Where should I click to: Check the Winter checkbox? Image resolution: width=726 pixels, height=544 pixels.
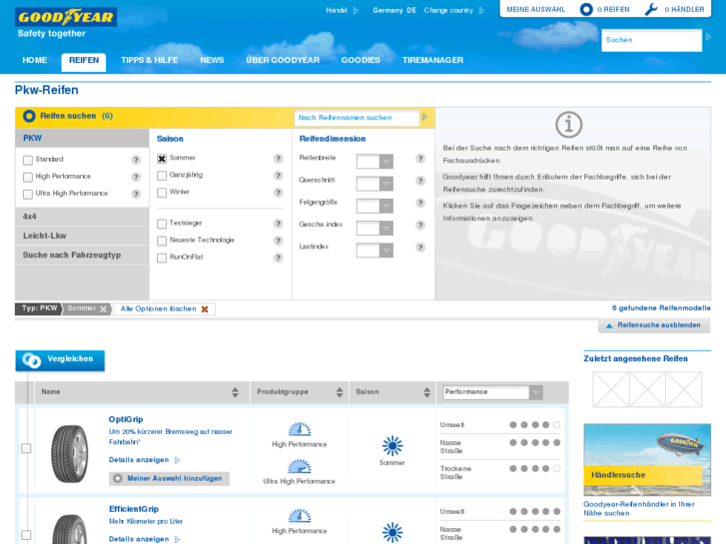(x=162, y=193)
